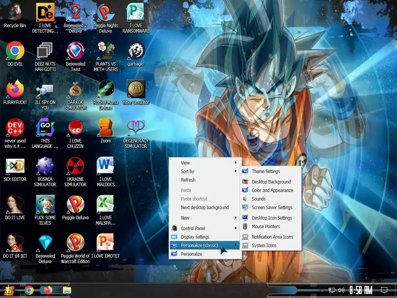
Task: Open System Icons from the submenu
Action: click(x=271, y=246)
